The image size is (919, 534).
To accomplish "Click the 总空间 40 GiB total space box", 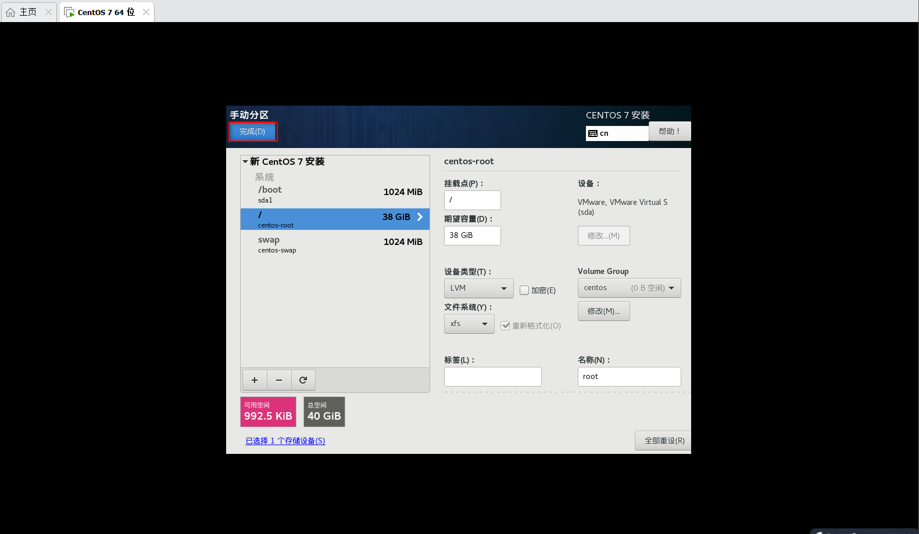I will (x=324, y=412).
